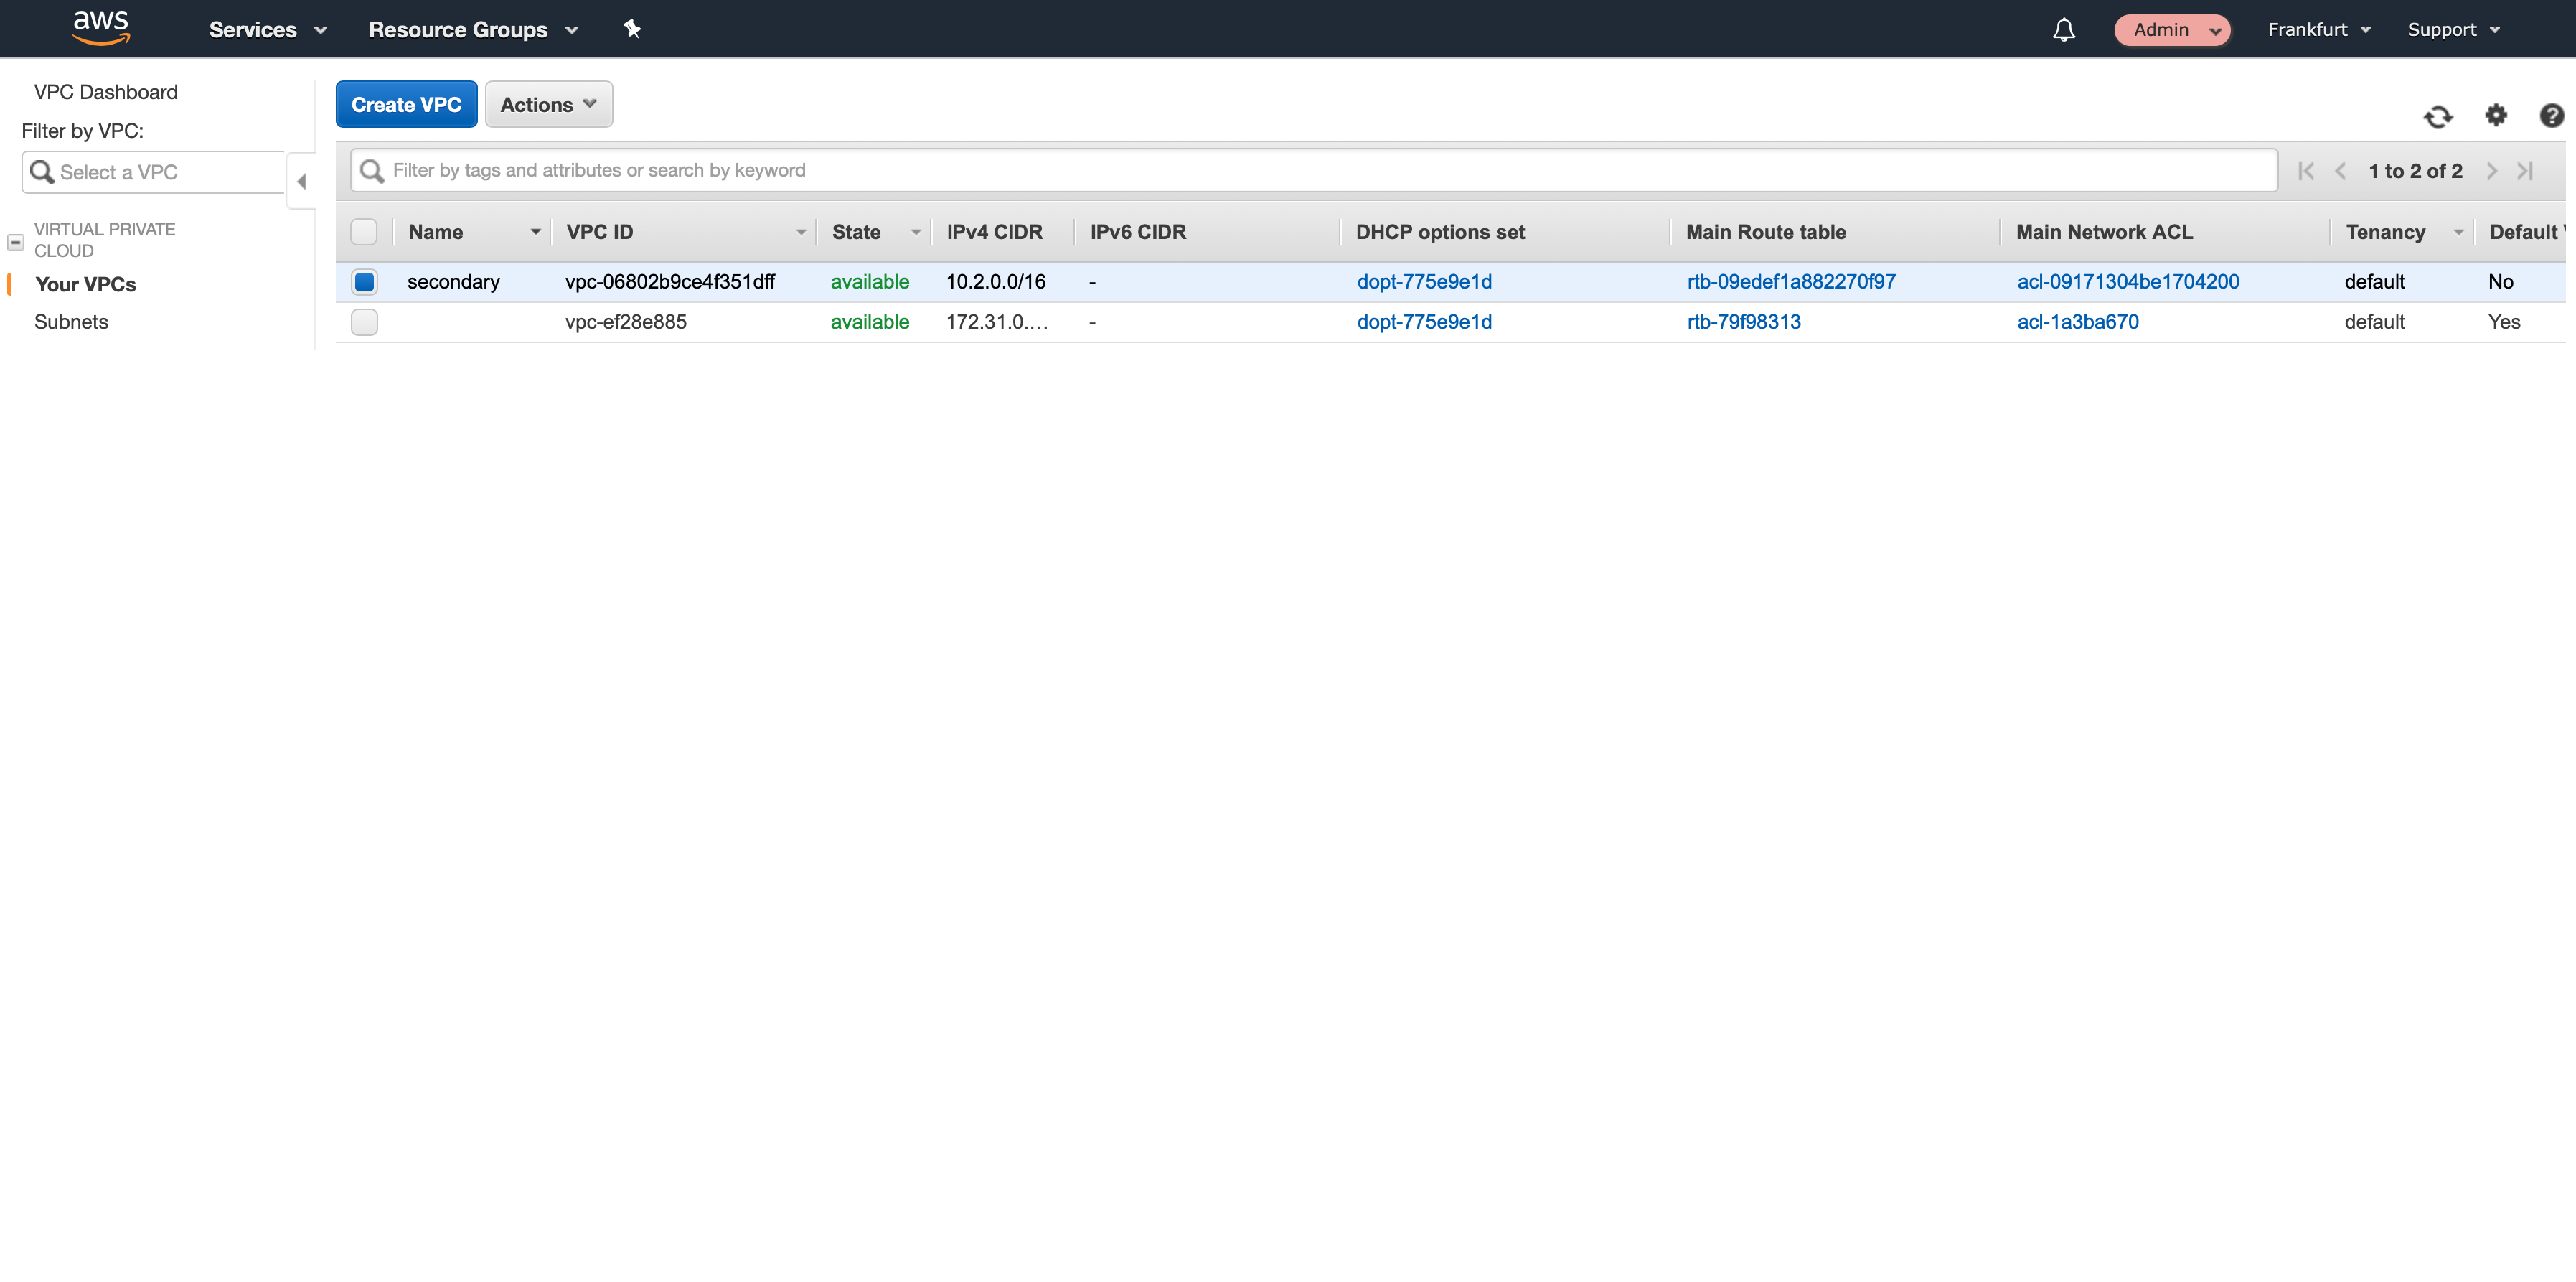
Task: Click the '1 to 2 of 2' pagination text
Action: 2415,171
